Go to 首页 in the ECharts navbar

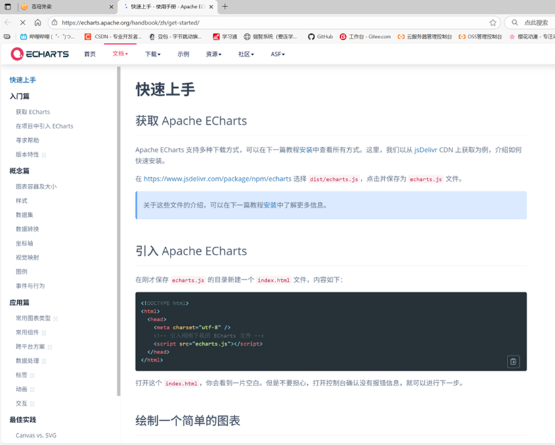point(90,54)
